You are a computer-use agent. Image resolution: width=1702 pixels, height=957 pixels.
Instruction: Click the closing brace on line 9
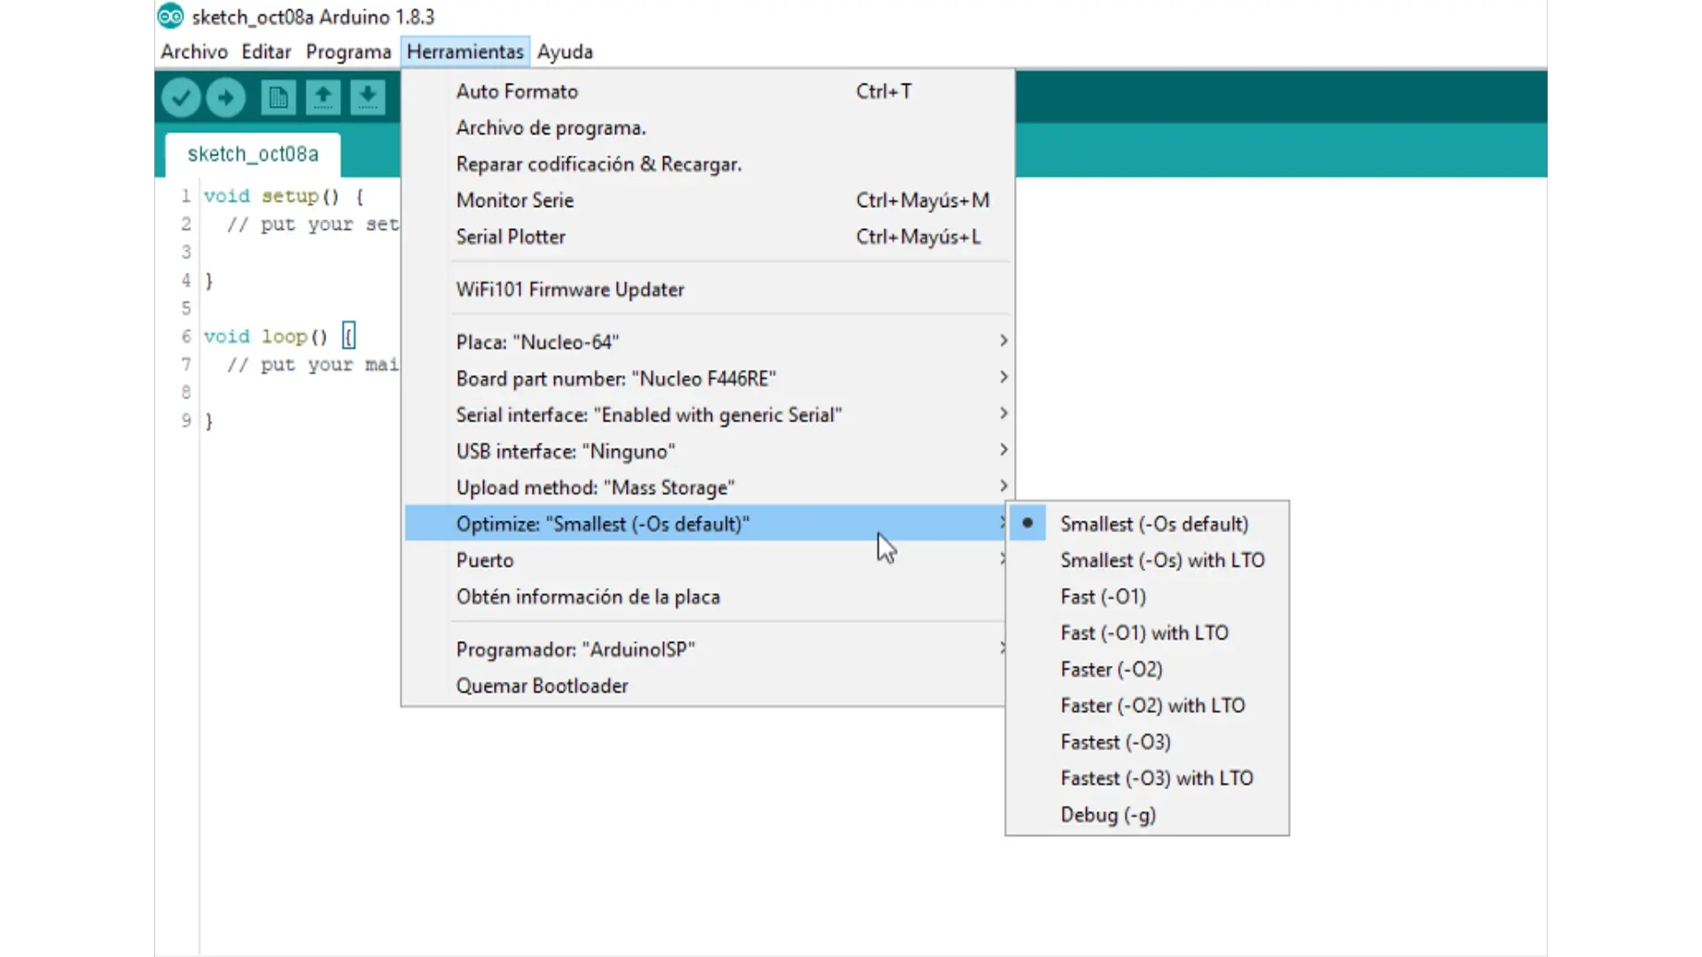[209, 421]
